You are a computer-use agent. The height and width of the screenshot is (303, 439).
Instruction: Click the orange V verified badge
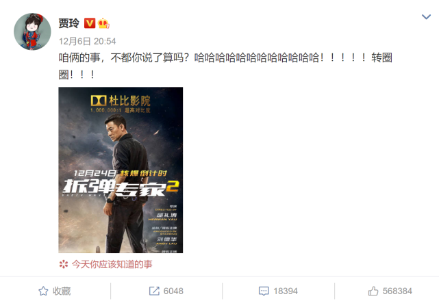pos(90,23)
